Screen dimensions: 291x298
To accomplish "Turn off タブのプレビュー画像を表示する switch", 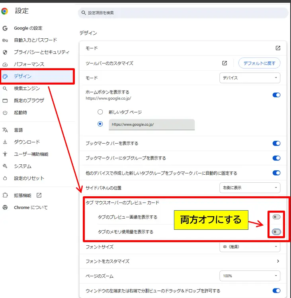I will click(x=276, y=217).
